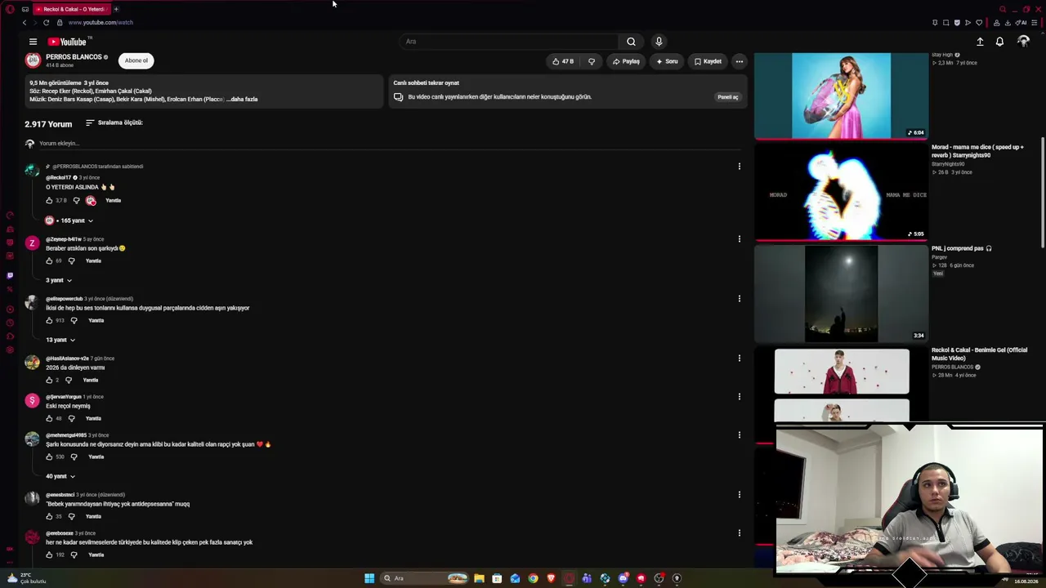Like the "Bebek yanımdaysan" comment
The image size is (1046, 588).
click(49, 517)
